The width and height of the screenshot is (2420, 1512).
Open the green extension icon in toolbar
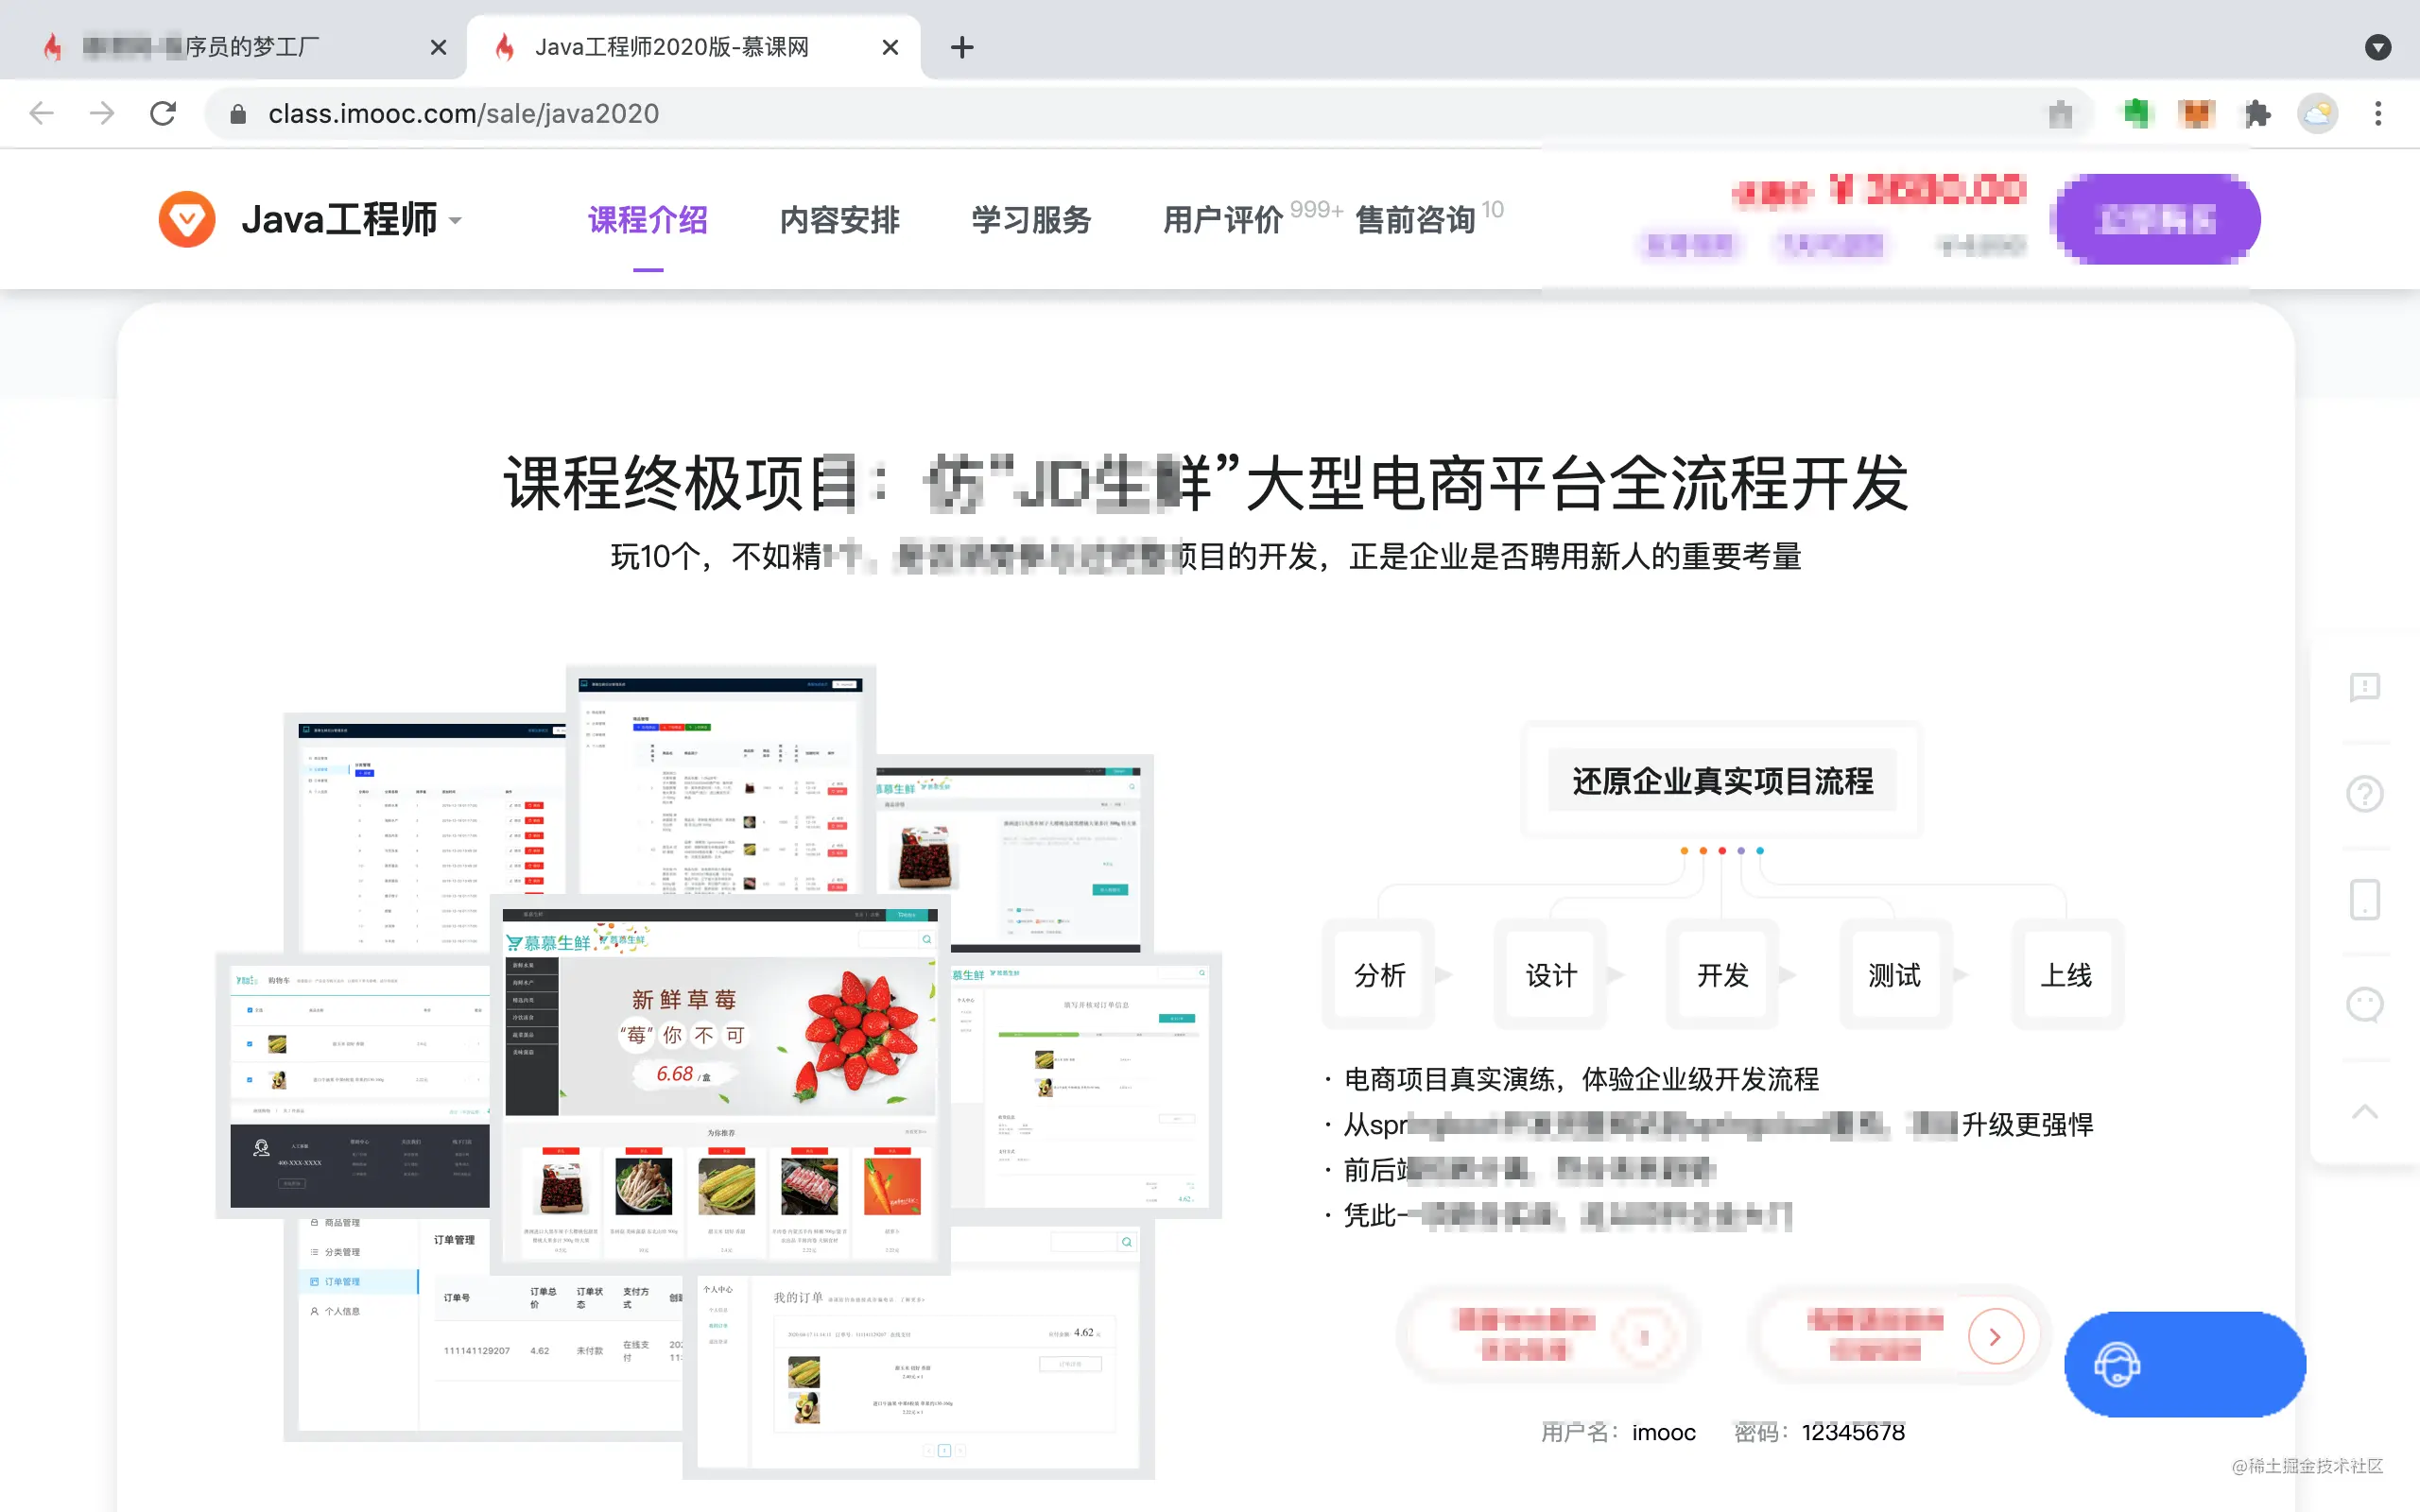[2136, 114]
